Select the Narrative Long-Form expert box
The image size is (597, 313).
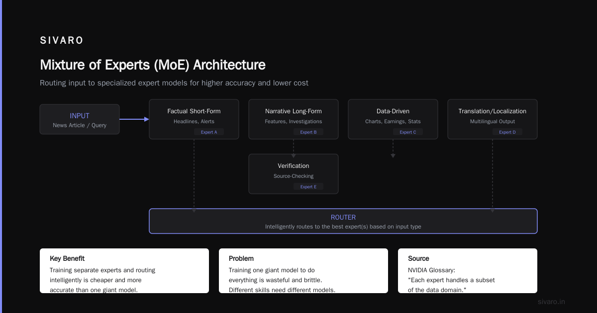(x=294, y=119)
